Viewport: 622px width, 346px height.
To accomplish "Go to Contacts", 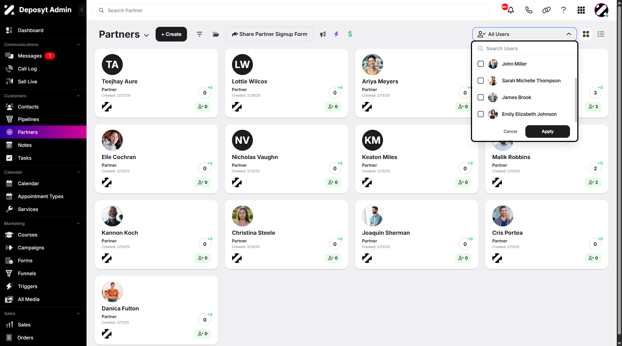I will click(x=43, y=107).
